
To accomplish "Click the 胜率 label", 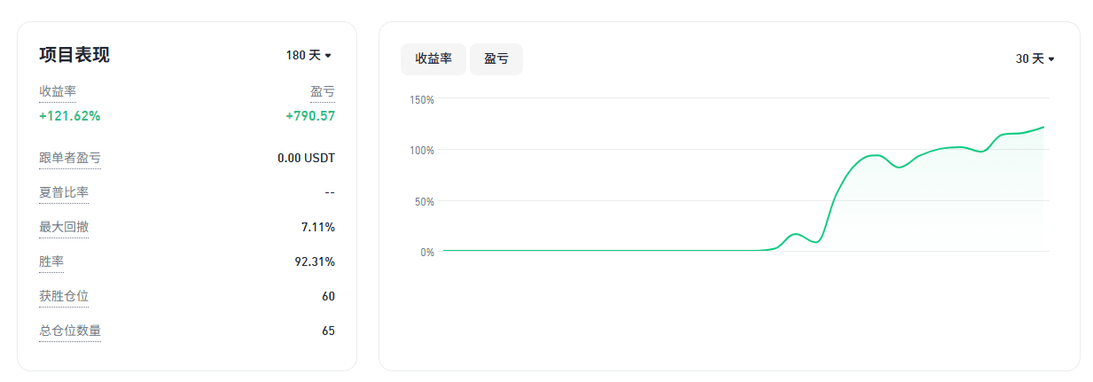I will tap(51, 261).
